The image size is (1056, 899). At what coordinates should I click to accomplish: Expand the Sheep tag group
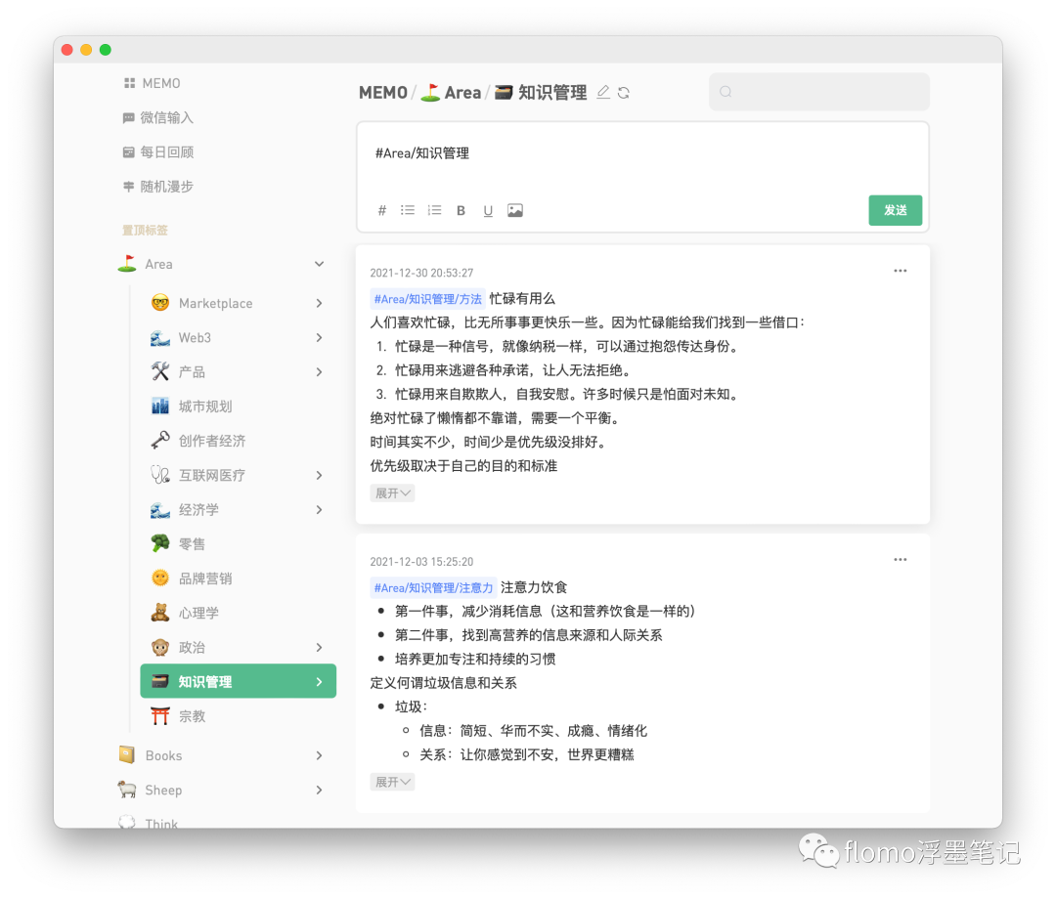point(319,790)
